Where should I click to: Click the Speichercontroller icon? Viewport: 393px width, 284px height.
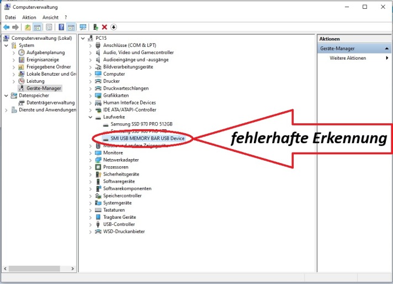(x=98, y=196)
